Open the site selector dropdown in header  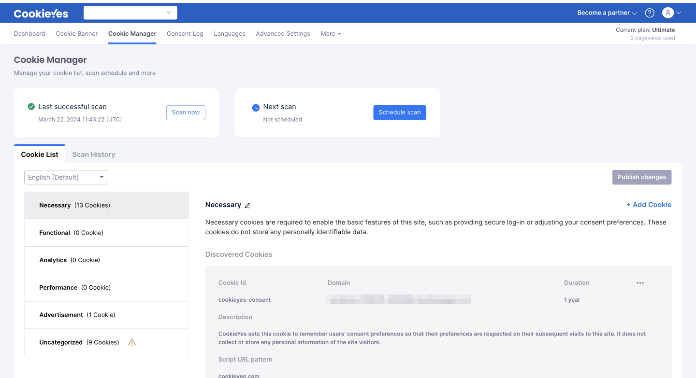tap(130, 13)
